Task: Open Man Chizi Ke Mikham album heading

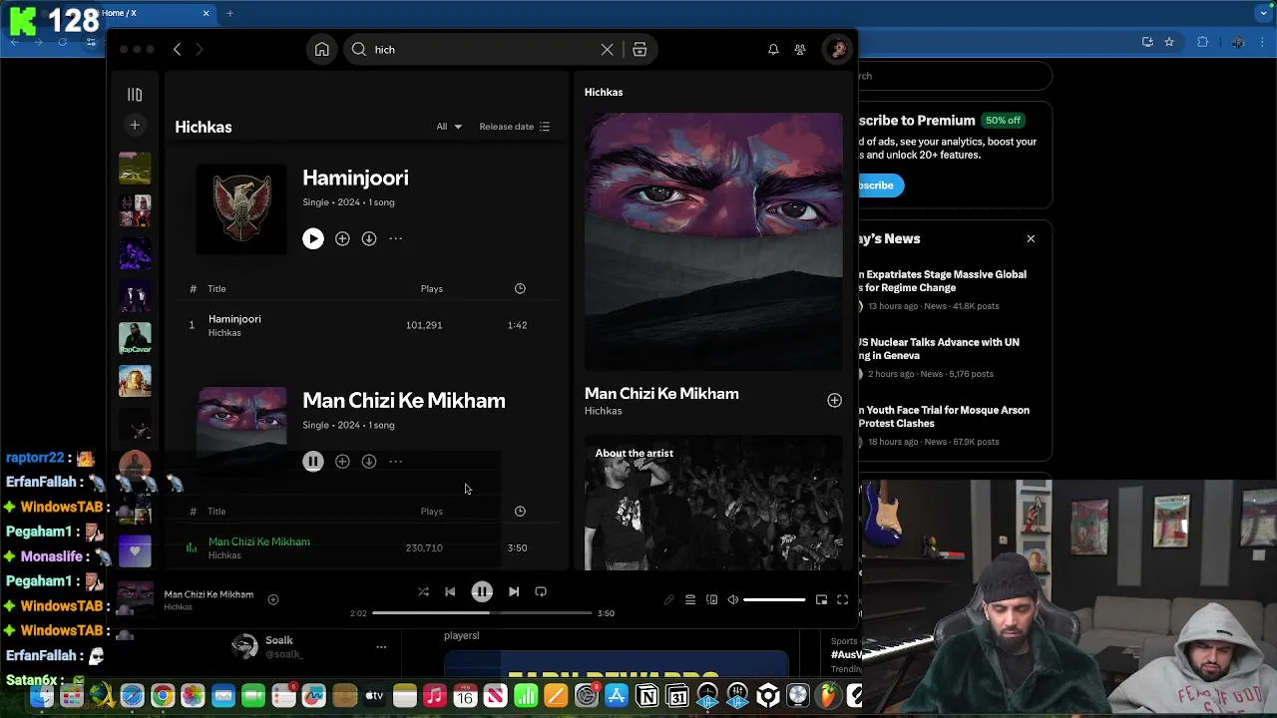Action: (403, 401)
